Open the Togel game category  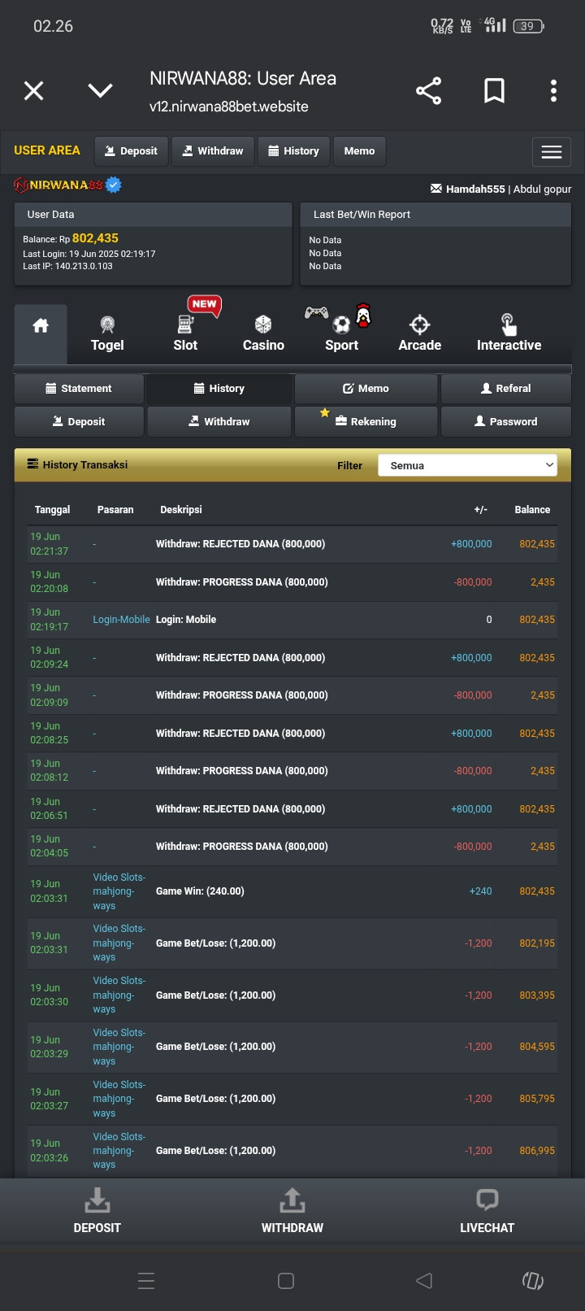tap(107, 333)
